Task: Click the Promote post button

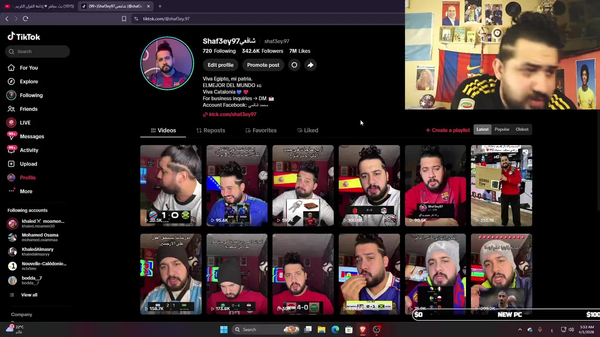Action: [x=263, y=65]
